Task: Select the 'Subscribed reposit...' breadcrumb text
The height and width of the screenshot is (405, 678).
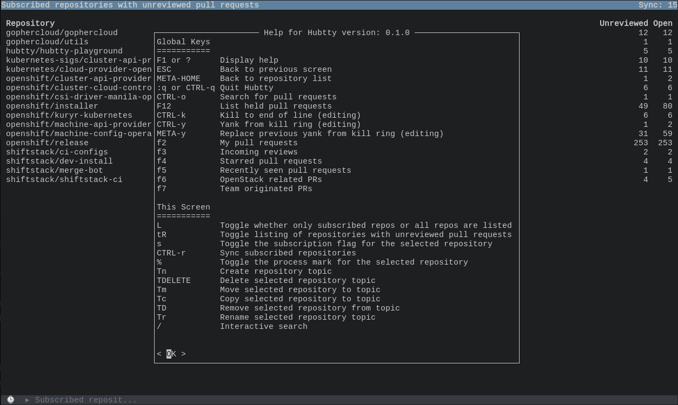Action: click(x=86, y=400)
